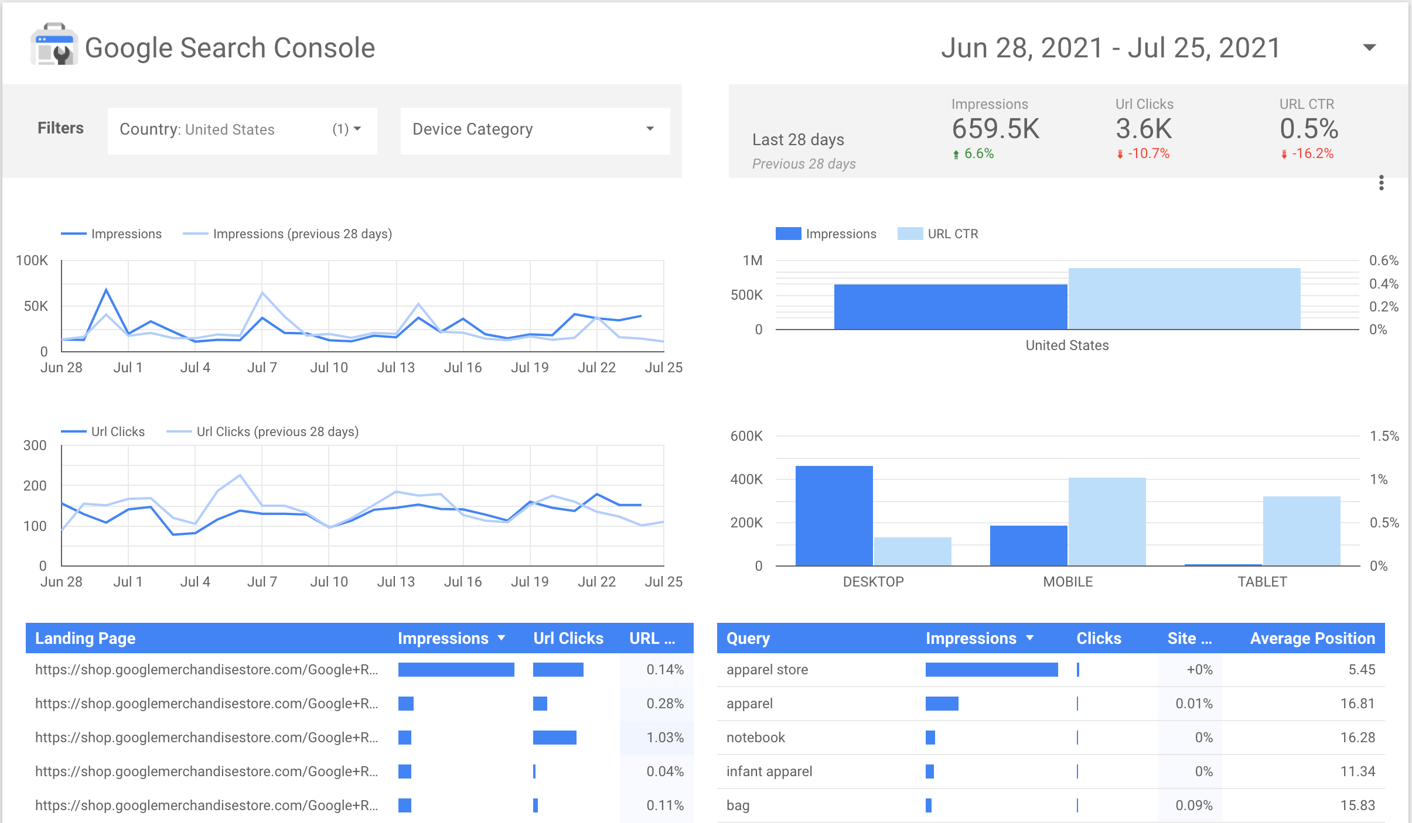Select the 'bag' query row
The image size is (1412, 823).
(1051, 805)
